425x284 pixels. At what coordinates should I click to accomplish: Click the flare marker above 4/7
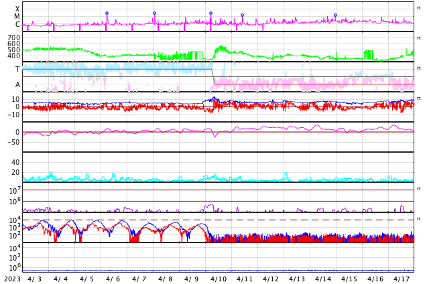[154, 13]
